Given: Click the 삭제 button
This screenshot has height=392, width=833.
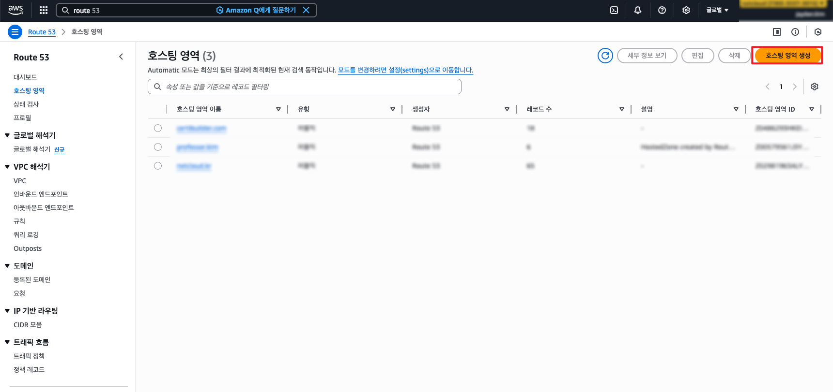Looking at the screenshot, I should point(735,56).
